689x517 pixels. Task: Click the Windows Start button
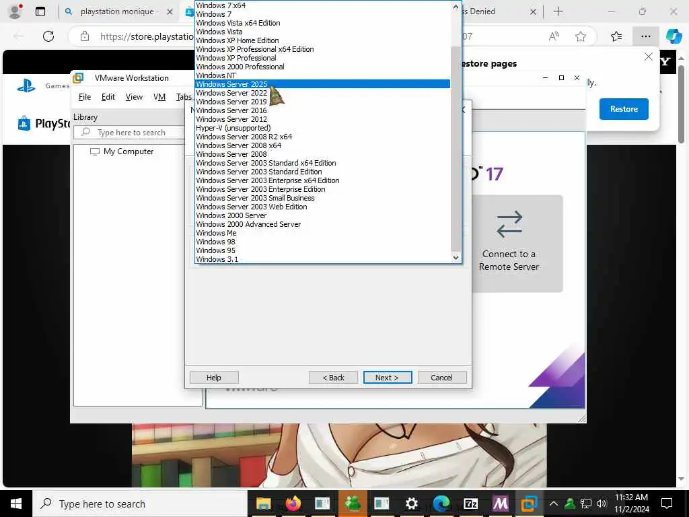[x=16, y=504]
